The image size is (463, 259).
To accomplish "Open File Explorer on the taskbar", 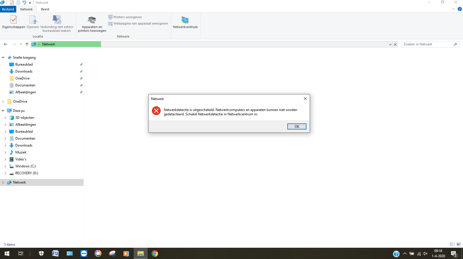I will (141, 254).
